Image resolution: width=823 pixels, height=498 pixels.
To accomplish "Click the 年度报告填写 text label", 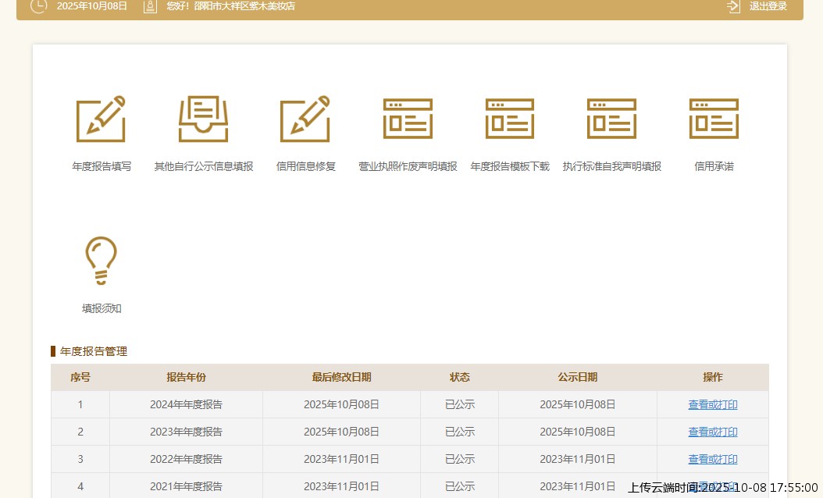I will coord(102,166).
